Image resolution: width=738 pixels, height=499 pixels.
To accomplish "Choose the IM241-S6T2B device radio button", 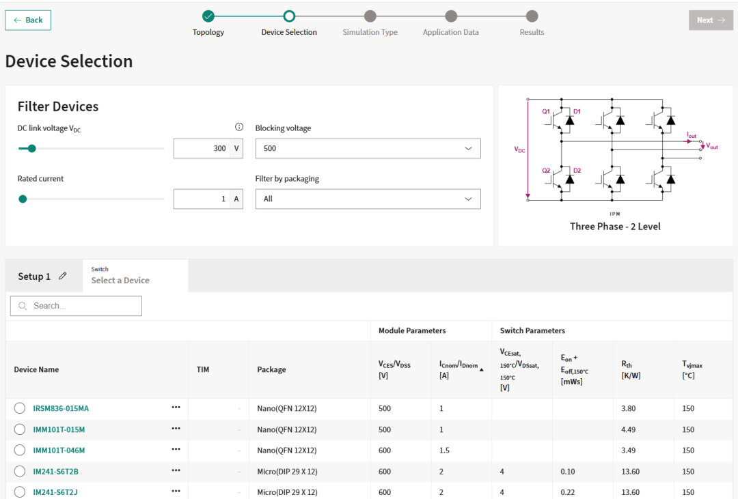I will click(x=20, y=471).
